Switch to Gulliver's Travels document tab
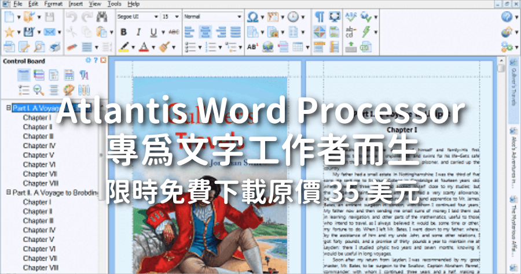Viewport: 521px width, 274px height. click(x=513, y=90)
